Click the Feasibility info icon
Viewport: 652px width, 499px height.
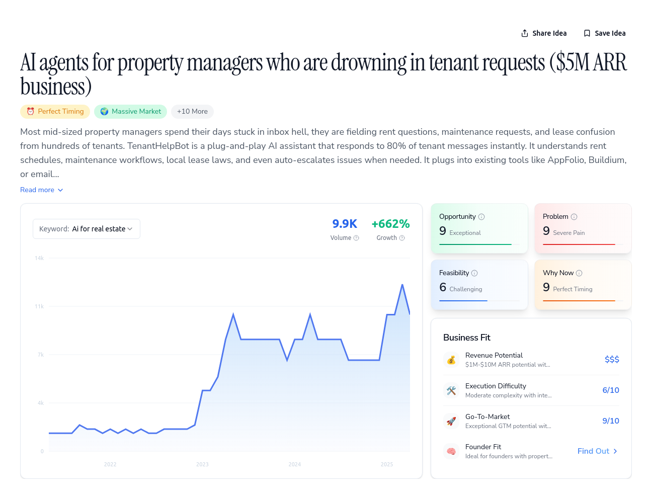click(x=474, y=273)
